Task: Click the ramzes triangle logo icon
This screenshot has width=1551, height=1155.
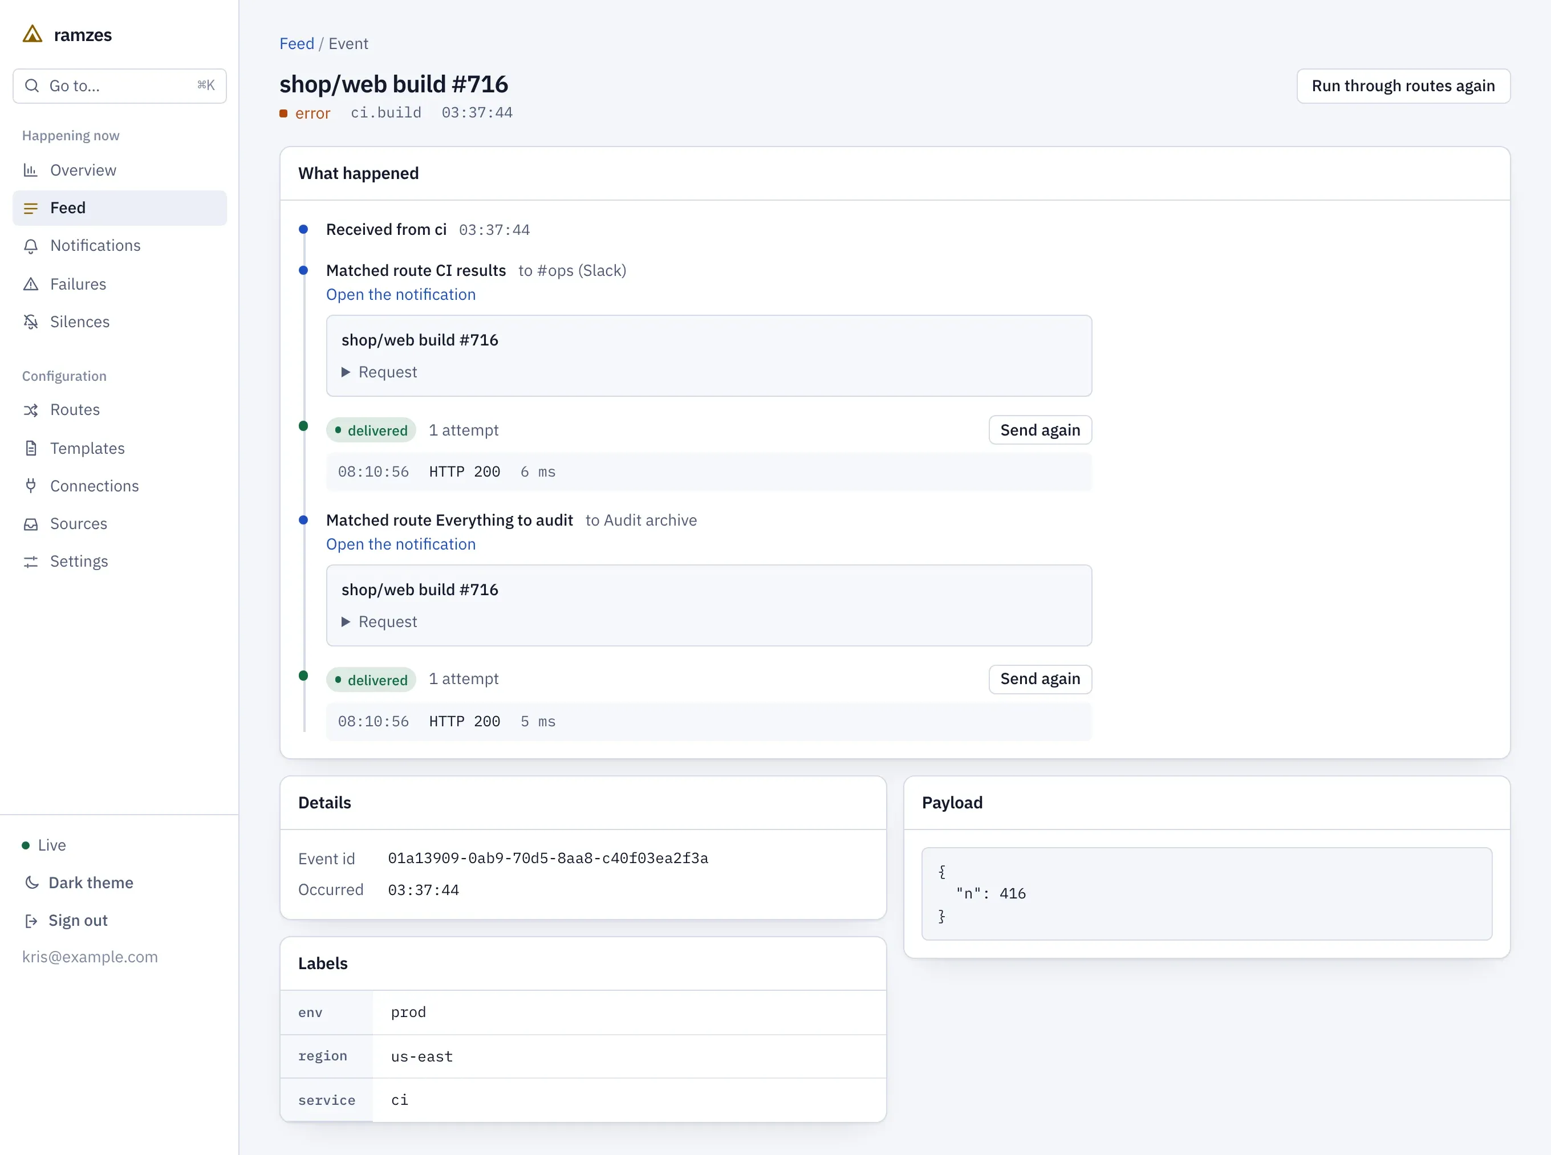Action: pyautogui.click(x=33, y=34)
